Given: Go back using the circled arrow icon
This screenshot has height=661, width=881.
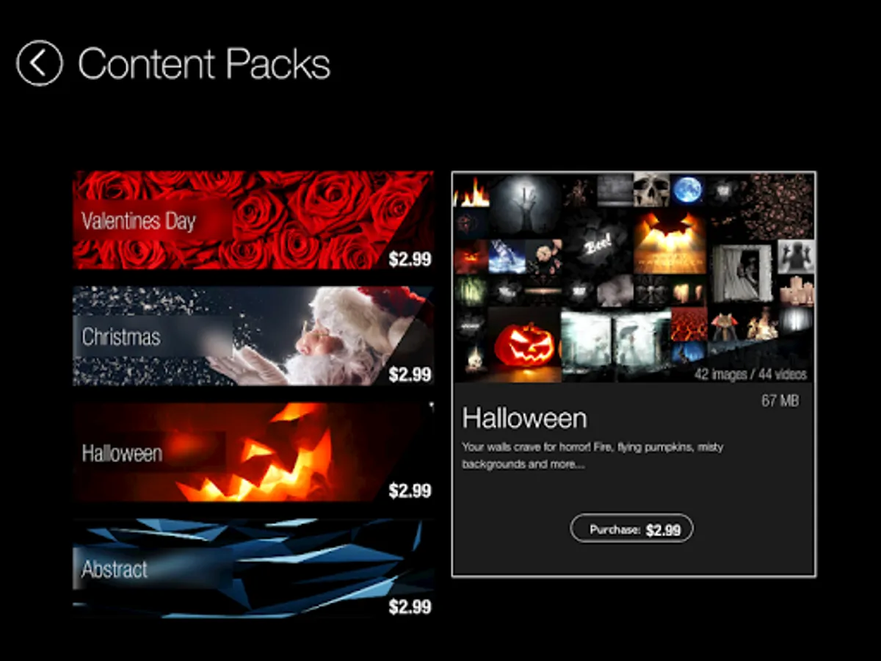Looking at the screenshot, I should [x=39, y=63].
